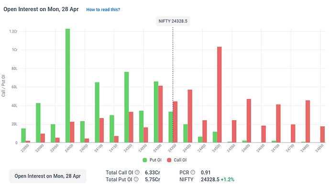Click the red Call bar at 24400
Viewport: 330px width, 186px height.
pyautogui.click(x=190, y=116)
